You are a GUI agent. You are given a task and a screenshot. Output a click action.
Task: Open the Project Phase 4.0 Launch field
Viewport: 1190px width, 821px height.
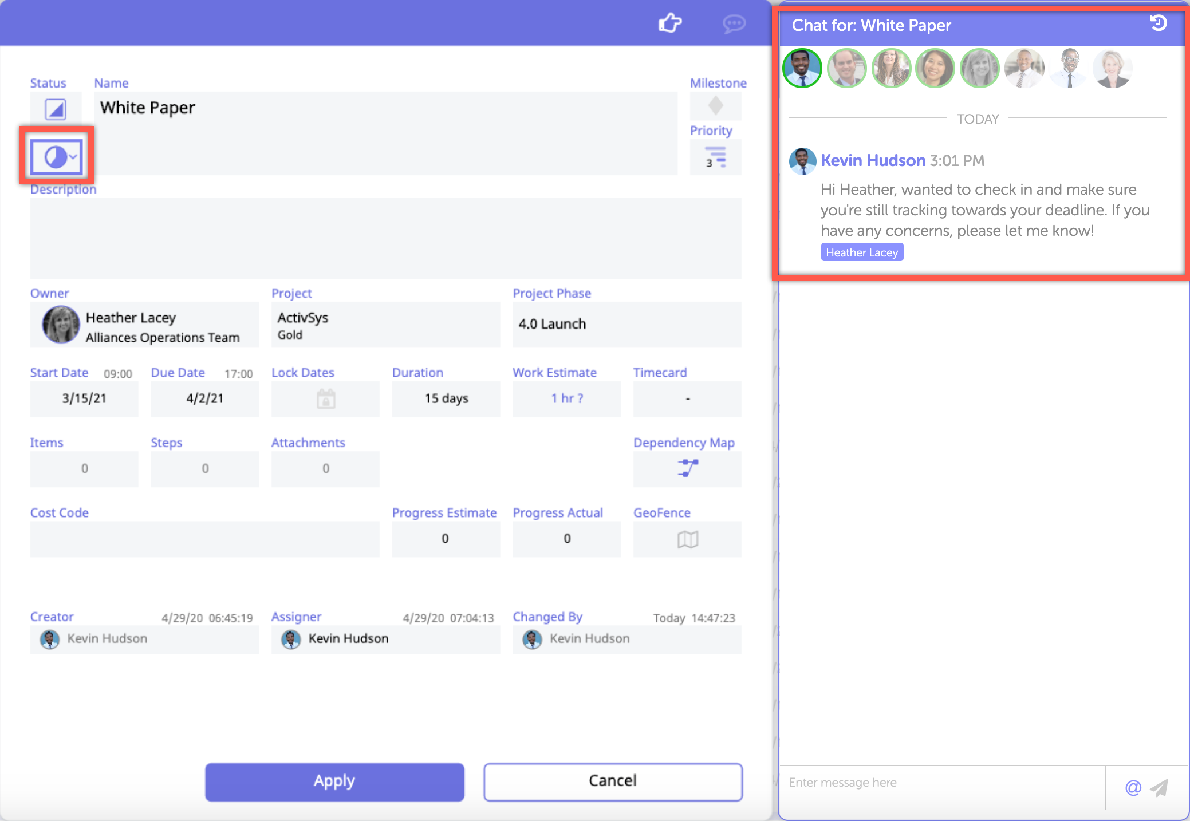pos(626,324)
